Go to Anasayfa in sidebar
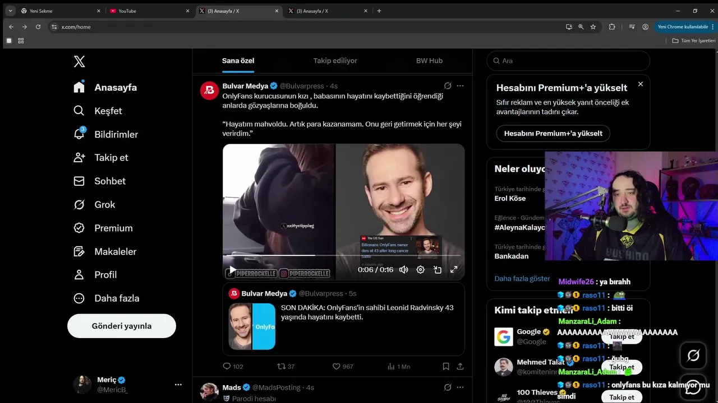This screenshot has height=403, width=718. pyautogui.click(x=105, y=87)
